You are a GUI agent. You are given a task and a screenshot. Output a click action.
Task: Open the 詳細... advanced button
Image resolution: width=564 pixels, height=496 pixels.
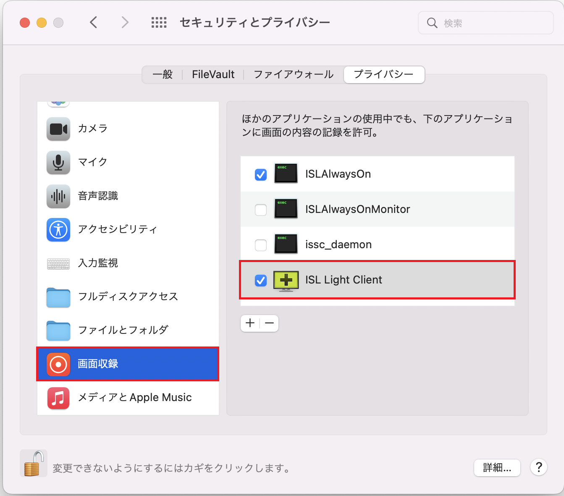pyautogui.click(x=497, y=467)
